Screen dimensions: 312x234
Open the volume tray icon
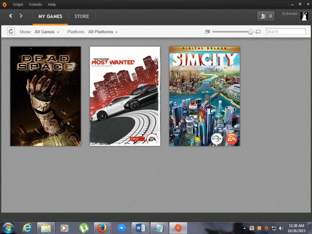pyautogui.click(x=281, y=228)
